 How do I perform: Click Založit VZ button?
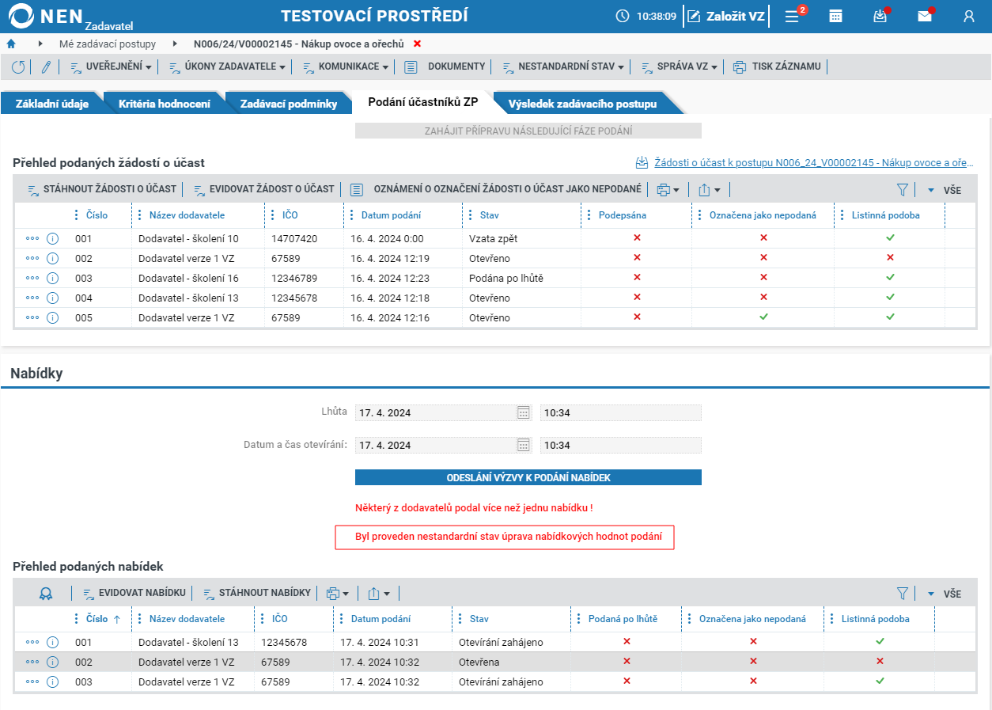(725, 16)
